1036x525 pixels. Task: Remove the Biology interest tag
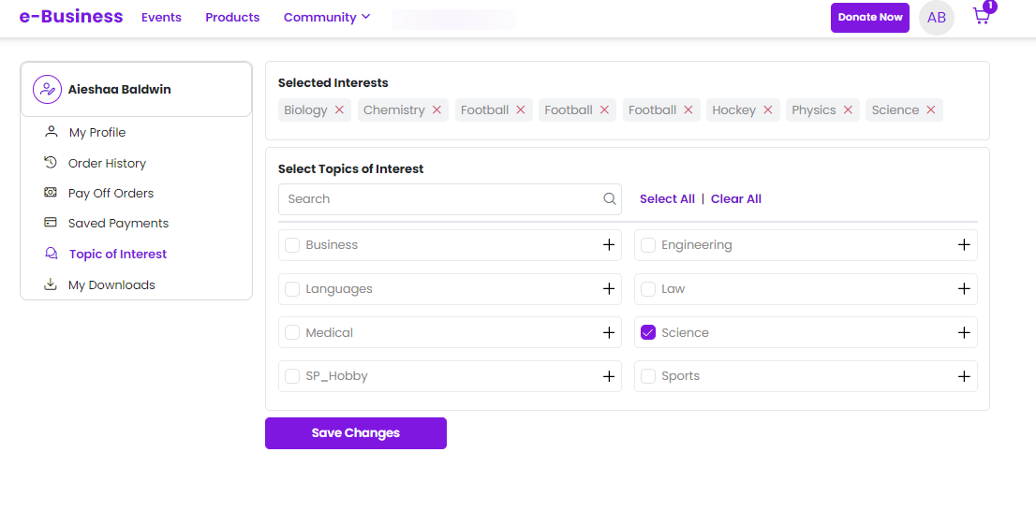[339, 110]
